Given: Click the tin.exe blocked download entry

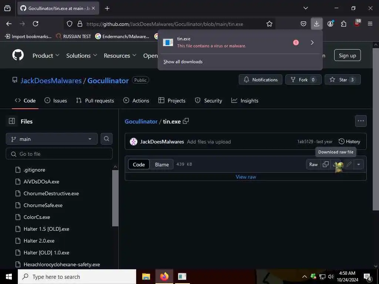Looking at the screenshot, I should 225,42.
